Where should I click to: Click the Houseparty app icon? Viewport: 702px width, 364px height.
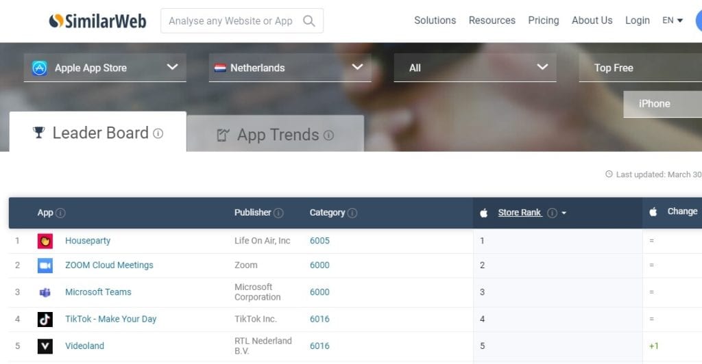pyautogui.click(x=45, y=241)
